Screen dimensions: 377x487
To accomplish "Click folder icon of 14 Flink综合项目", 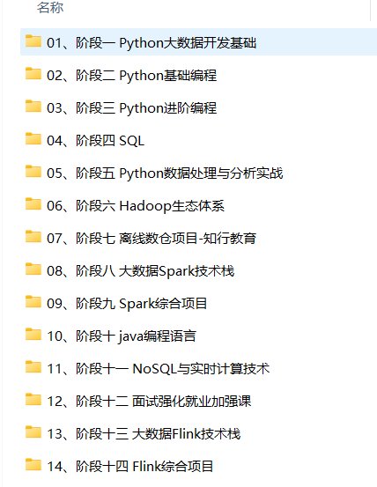I will pyautogui.click(x=33, y=465).
